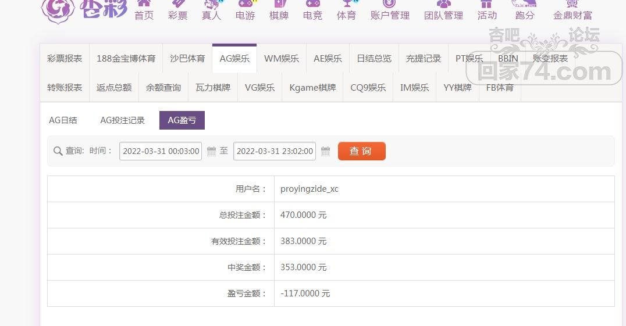The image size is (626, 326).
Task: Open the 活动 navigation menu item
Action: tap(487, 15)
